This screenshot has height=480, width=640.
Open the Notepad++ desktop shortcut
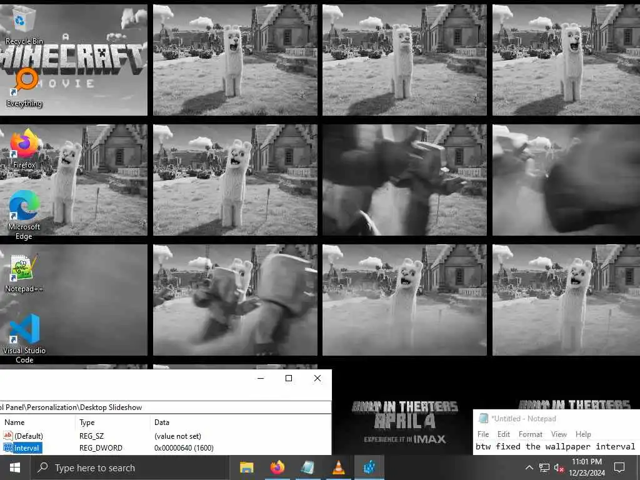pyautogui.click(x=24, y=274)
